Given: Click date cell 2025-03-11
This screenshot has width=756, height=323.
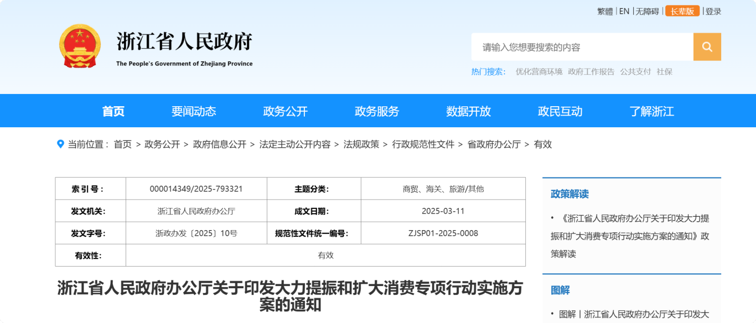Looking at the screenshot, I should click(443, 211).
